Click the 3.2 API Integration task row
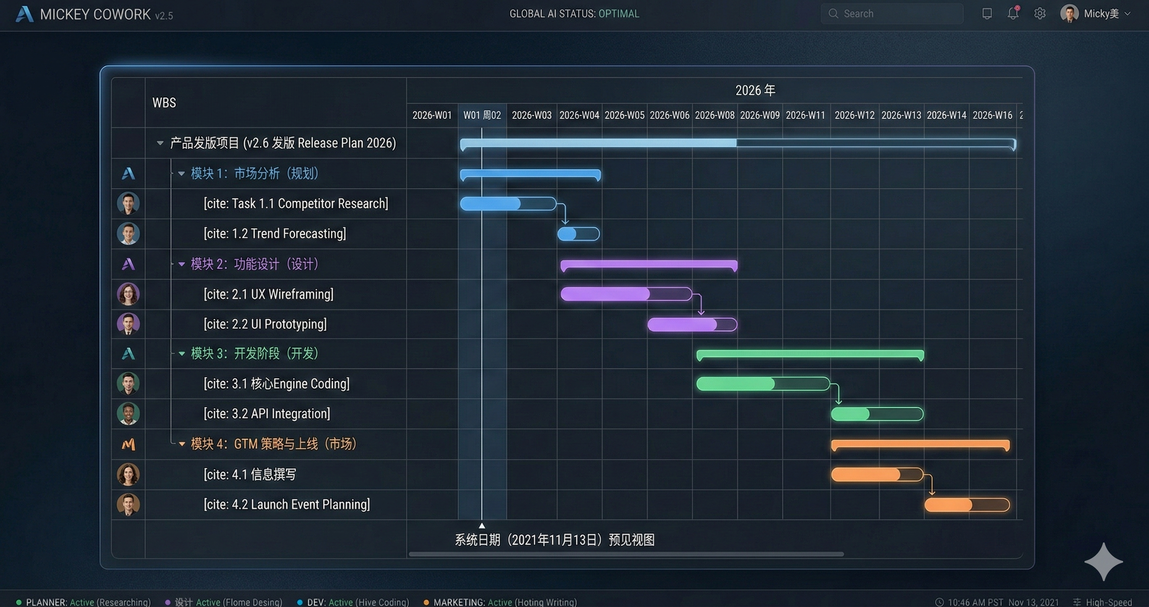This screenshot has width=1149, height=607. coord(267,414)
